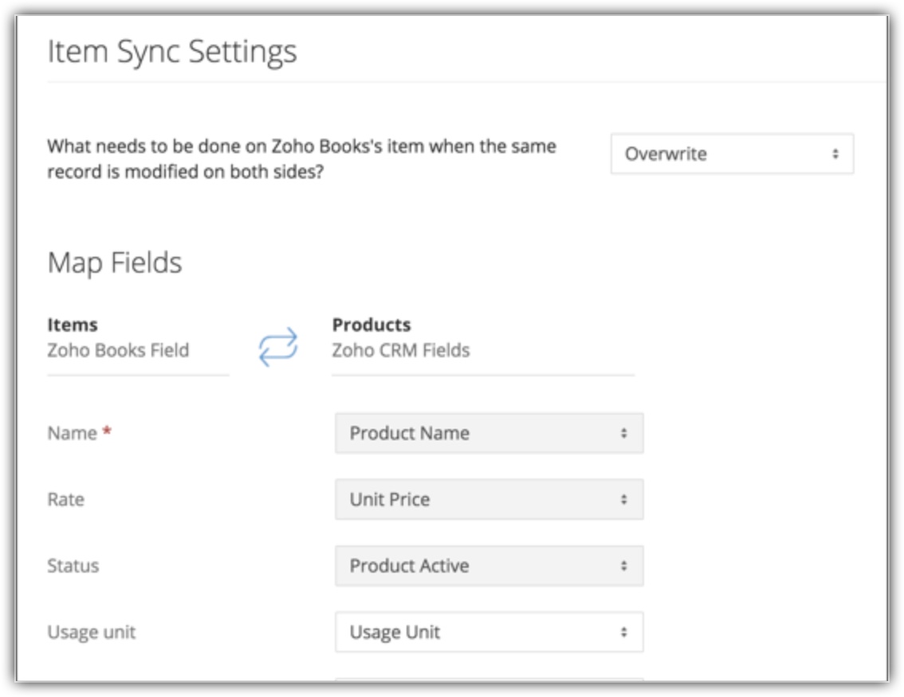Open the Product Name field dropdown
Viewport: 904px width, 697px height.
pyautogui.click(x=489, y=433)
